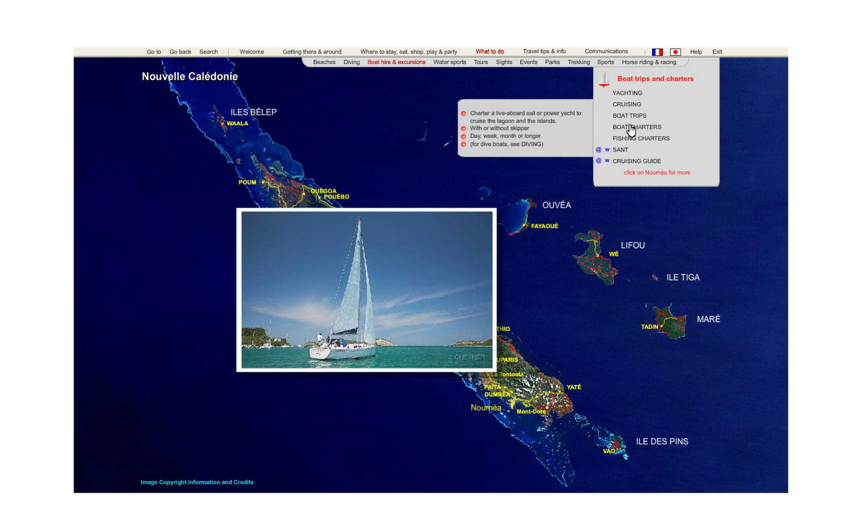Open the 'What to do' menu

coord(489,51)
